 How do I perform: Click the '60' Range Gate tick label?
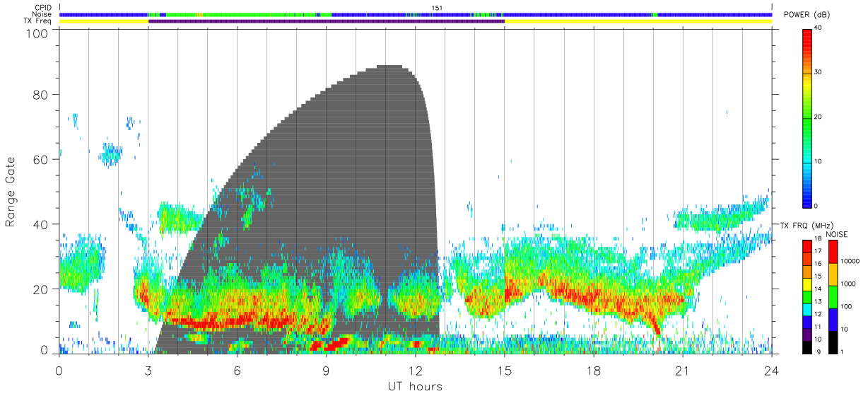(42, 160)
